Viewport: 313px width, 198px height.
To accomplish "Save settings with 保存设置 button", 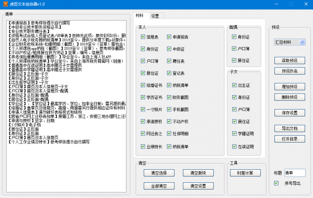I will 290,113.
